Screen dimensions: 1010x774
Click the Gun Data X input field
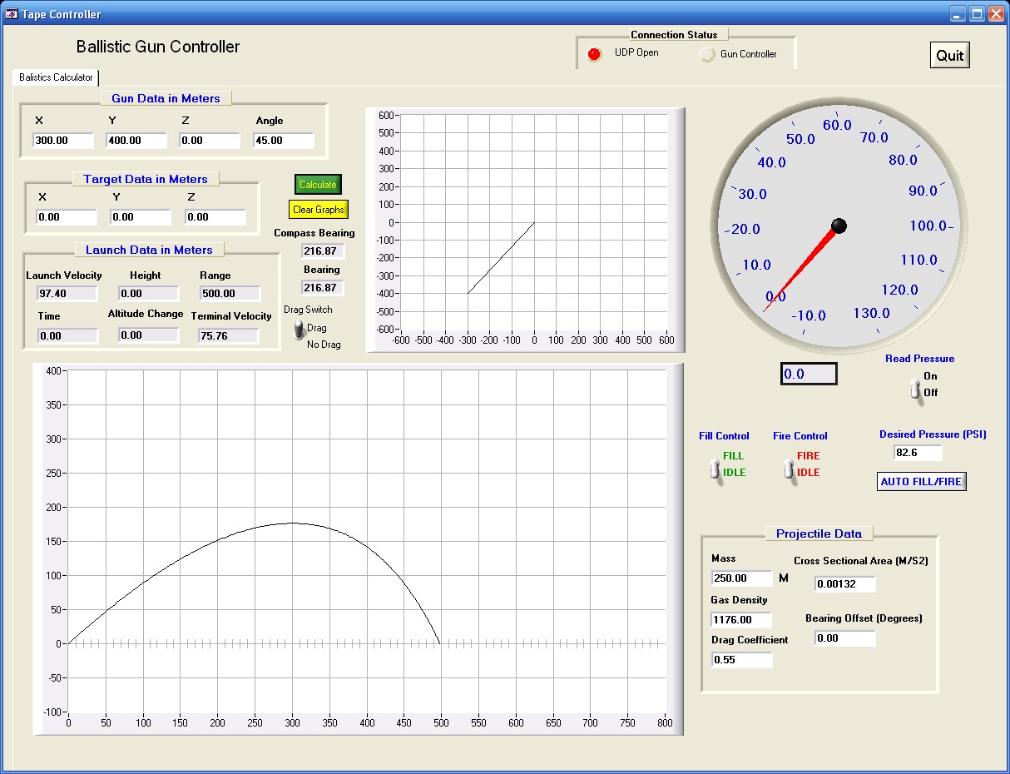click(x=63, y=141)
